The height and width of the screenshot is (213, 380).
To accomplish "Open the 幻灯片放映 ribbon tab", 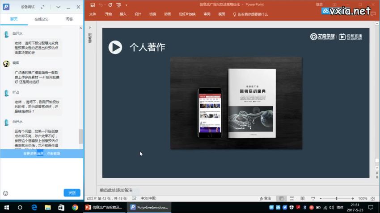I will pos(187,14).
